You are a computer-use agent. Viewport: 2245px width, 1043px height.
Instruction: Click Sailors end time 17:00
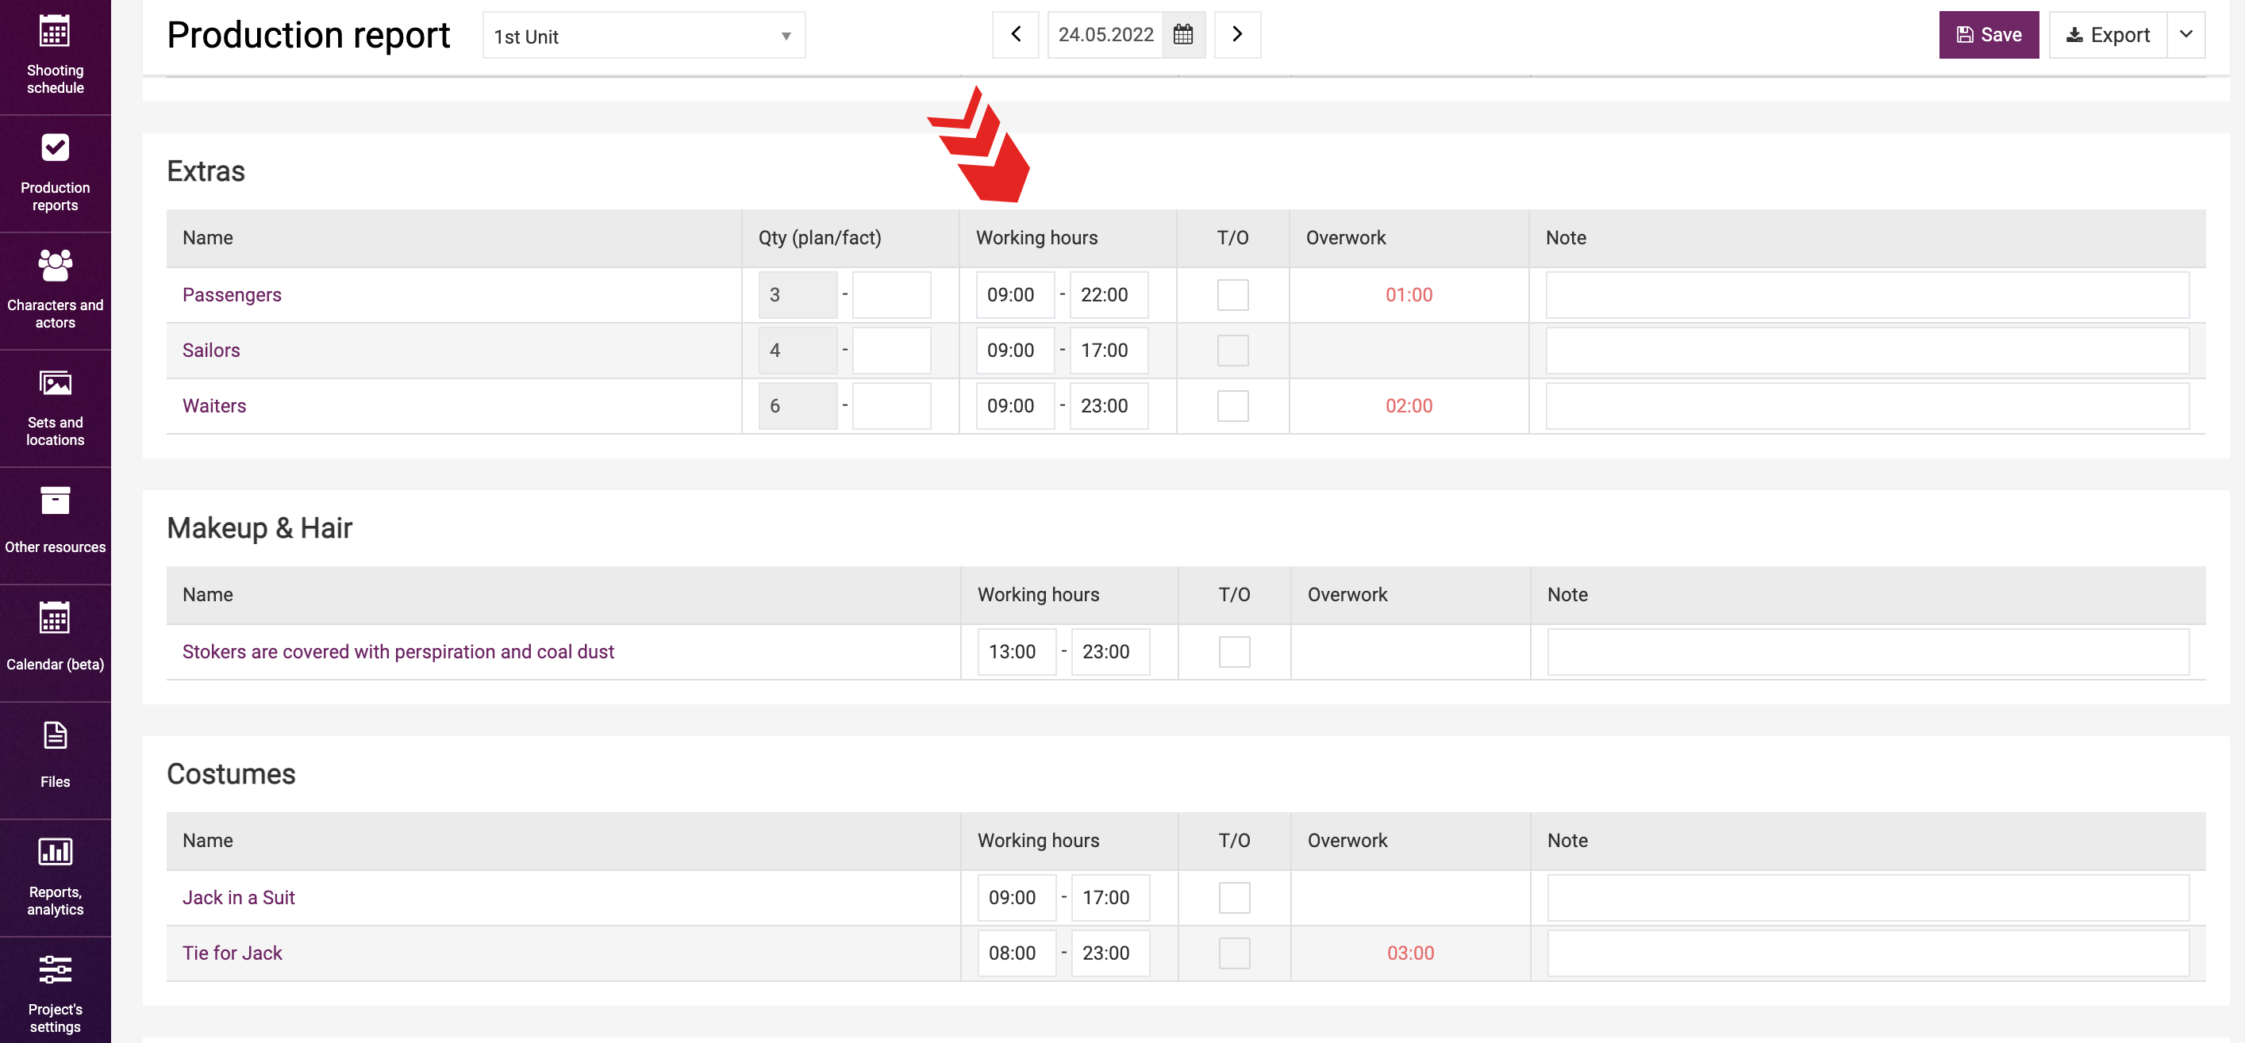point(1109,351)
